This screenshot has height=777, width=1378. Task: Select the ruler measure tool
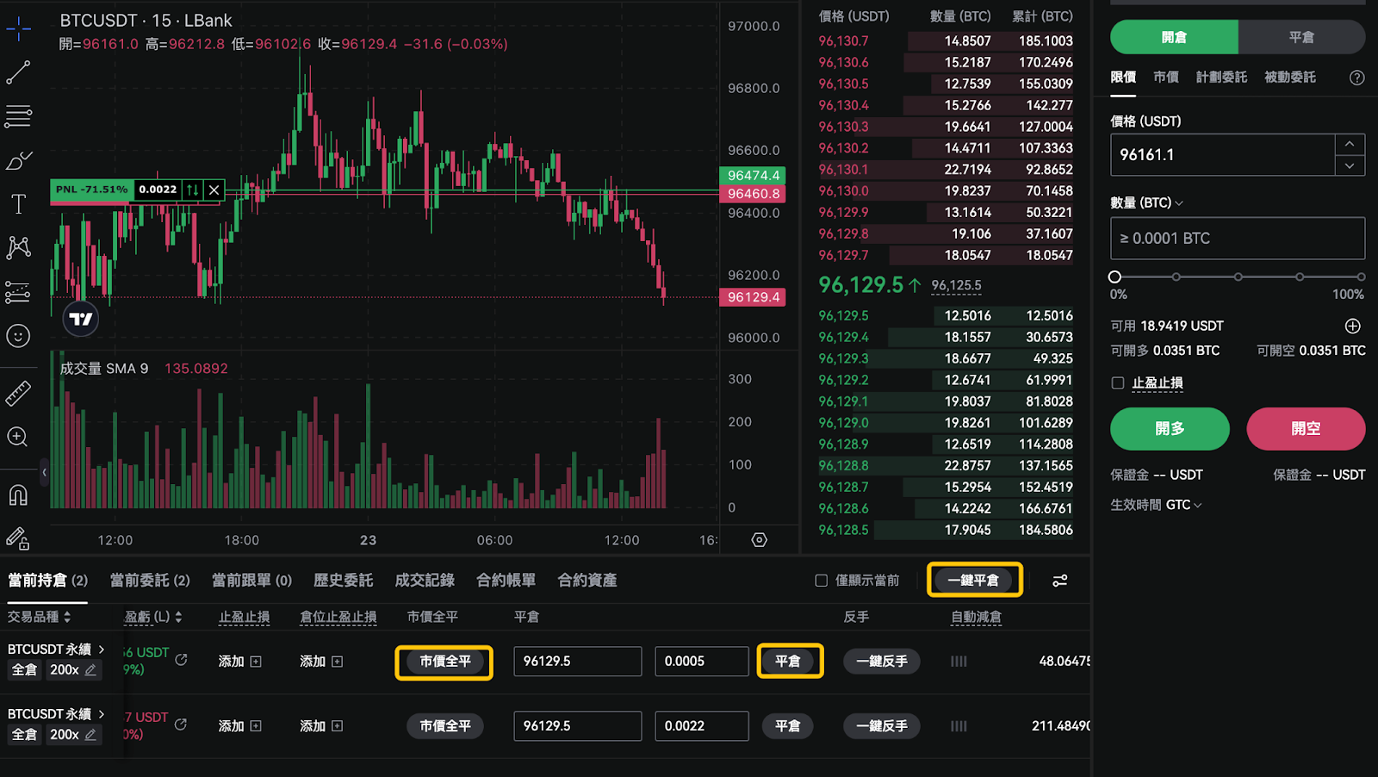click(x=18, y=393)
